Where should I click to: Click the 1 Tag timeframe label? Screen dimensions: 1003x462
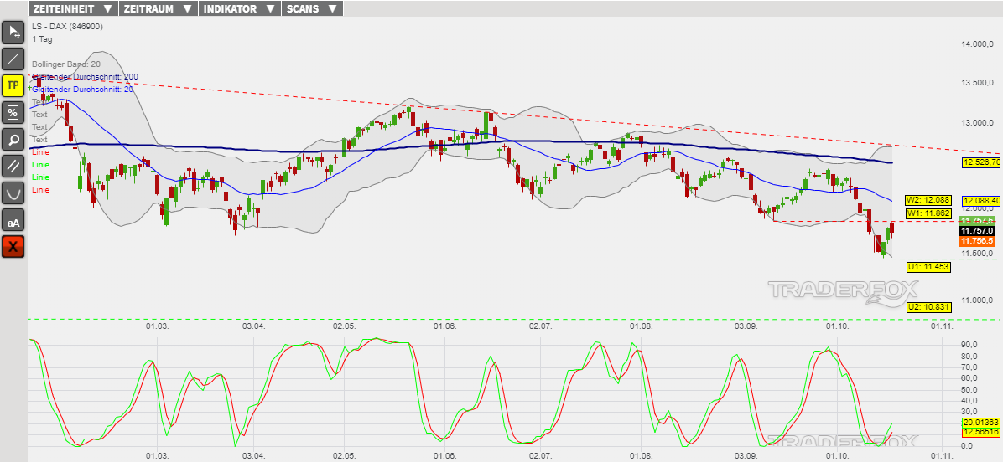pos(42,39)
